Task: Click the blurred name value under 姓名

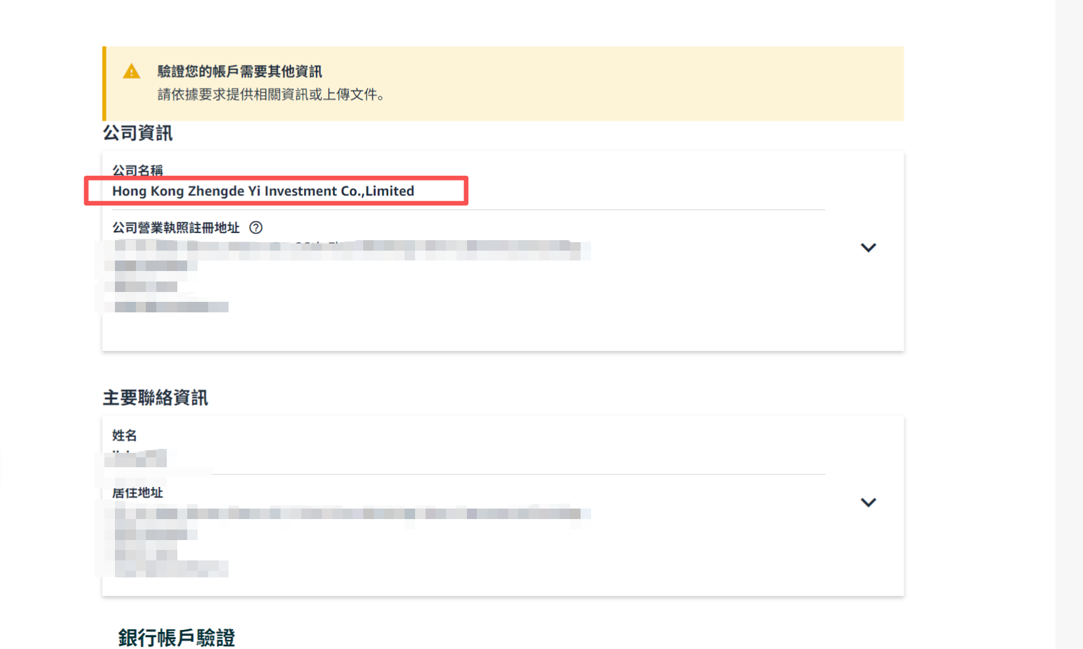Action: point(139,457)
